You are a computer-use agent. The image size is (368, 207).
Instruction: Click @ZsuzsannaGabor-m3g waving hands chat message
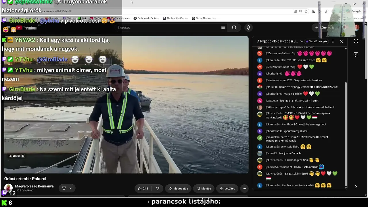[x=298, y=53]
